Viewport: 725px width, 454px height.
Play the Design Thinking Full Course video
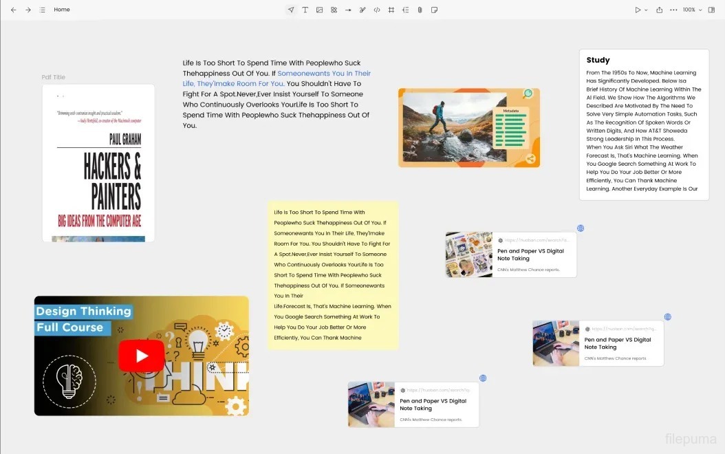[141, 356]
